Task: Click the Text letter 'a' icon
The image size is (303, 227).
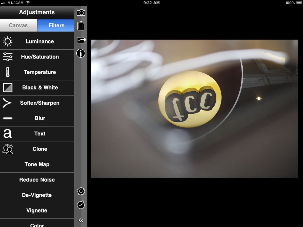Action: pyautogui.click(x=7, y=134)
